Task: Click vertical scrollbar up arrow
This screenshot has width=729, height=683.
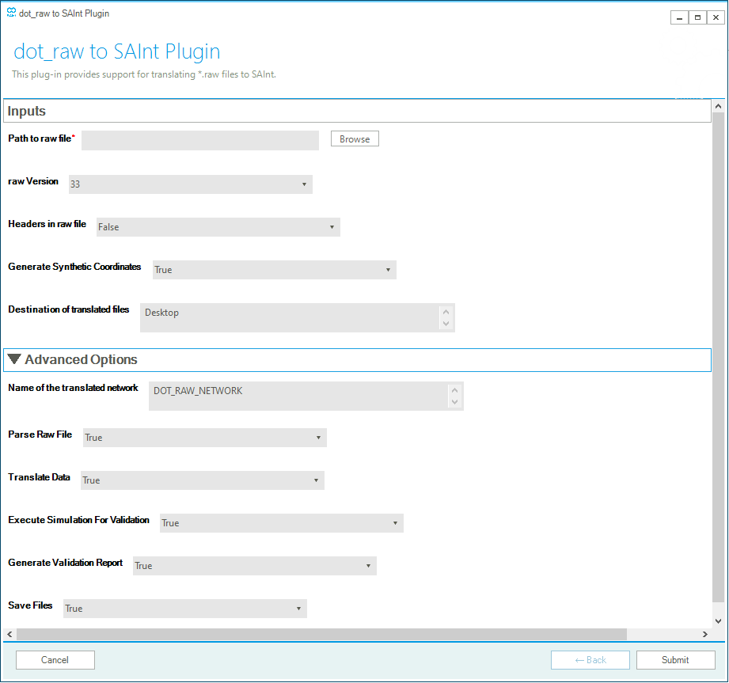Action: [718, 106]
